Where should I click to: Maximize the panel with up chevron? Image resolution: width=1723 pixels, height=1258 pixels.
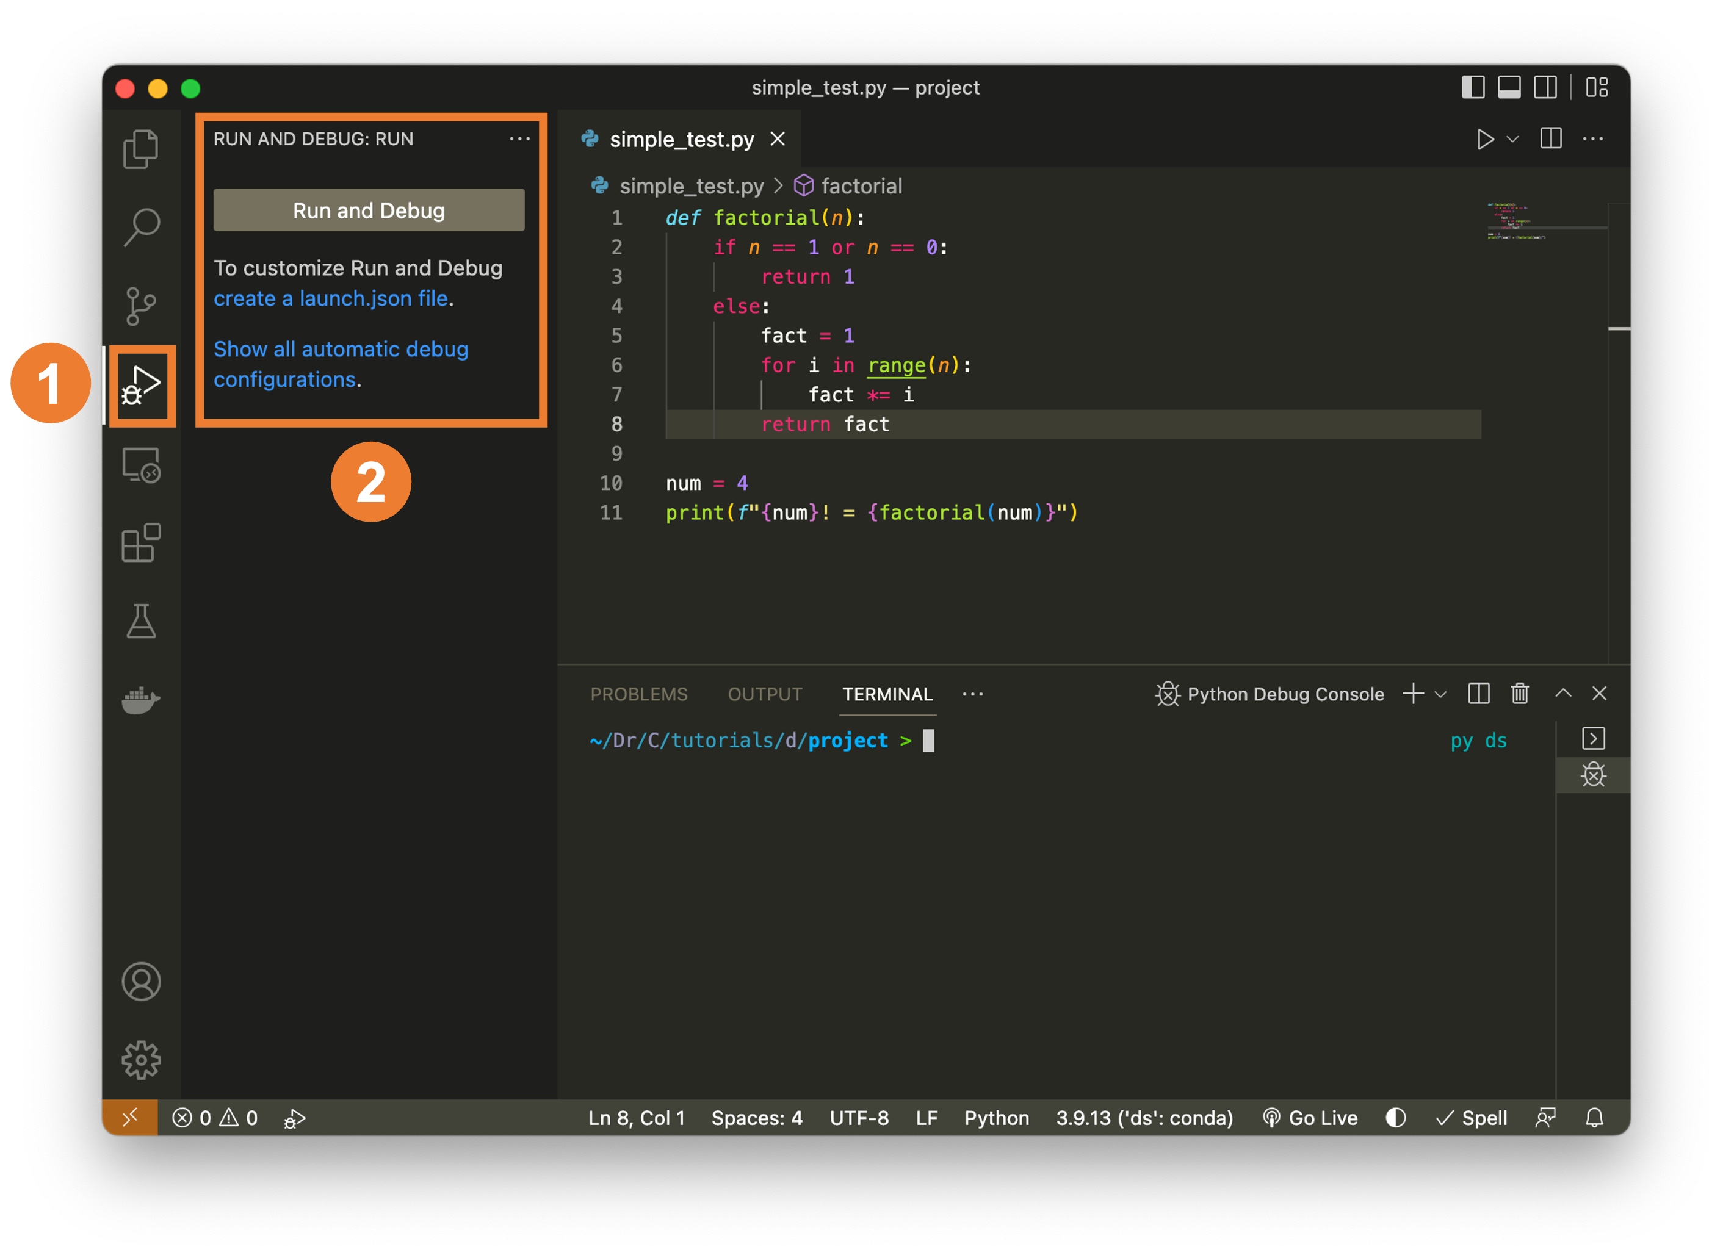click(1563, 694)
